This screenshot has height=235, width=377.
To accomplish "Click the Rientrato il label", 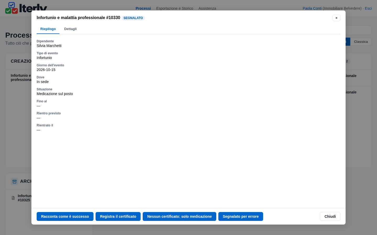I will 45,125.
